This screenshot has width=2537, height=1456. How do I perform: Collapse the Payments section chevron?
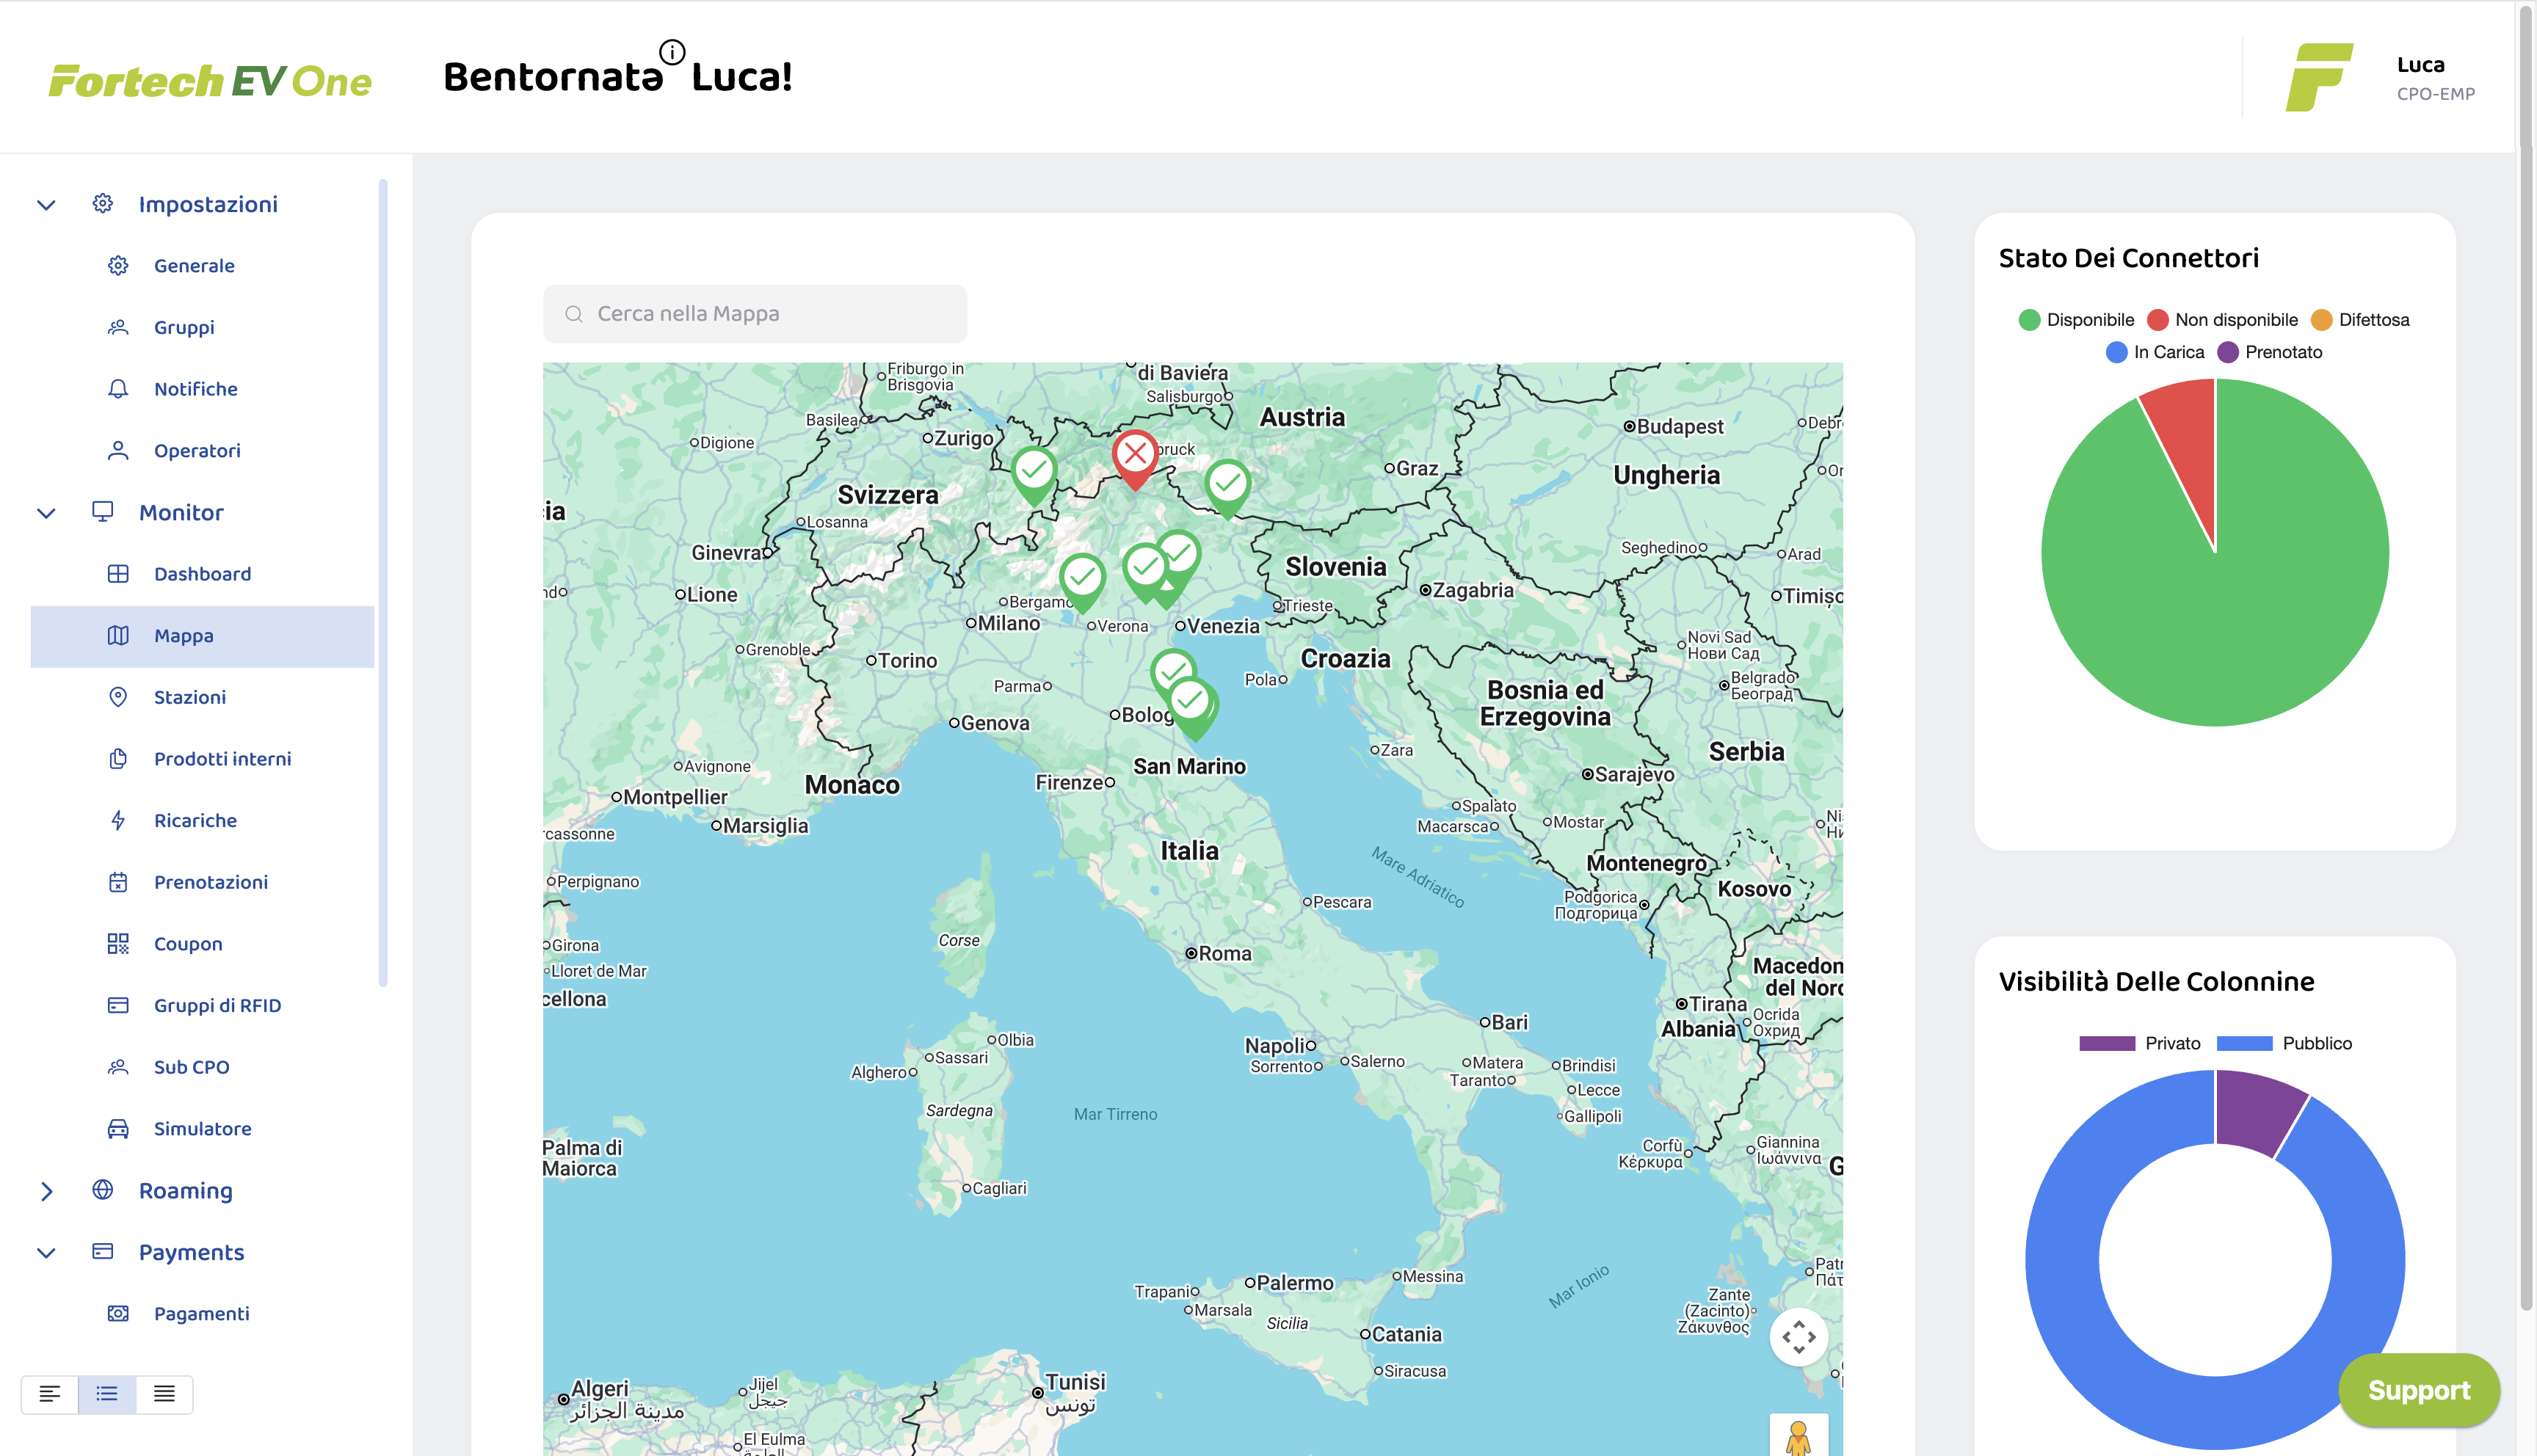coord(46,1253)
